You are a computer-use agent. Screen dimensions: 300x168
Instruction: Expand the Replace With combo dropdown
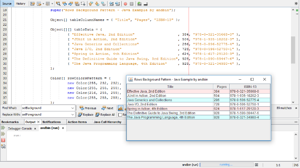(x=72, y=114)
